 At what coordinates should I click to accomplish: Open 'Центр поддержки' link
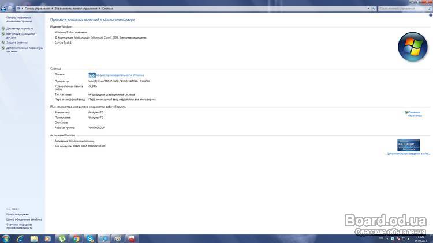click(17, 214)
